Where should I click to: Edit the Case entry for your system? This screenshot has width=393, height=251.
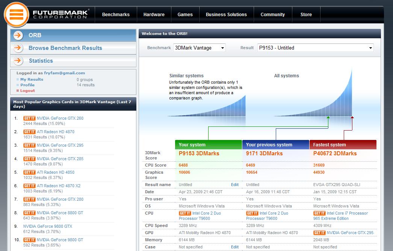click(x=235, y=247)
